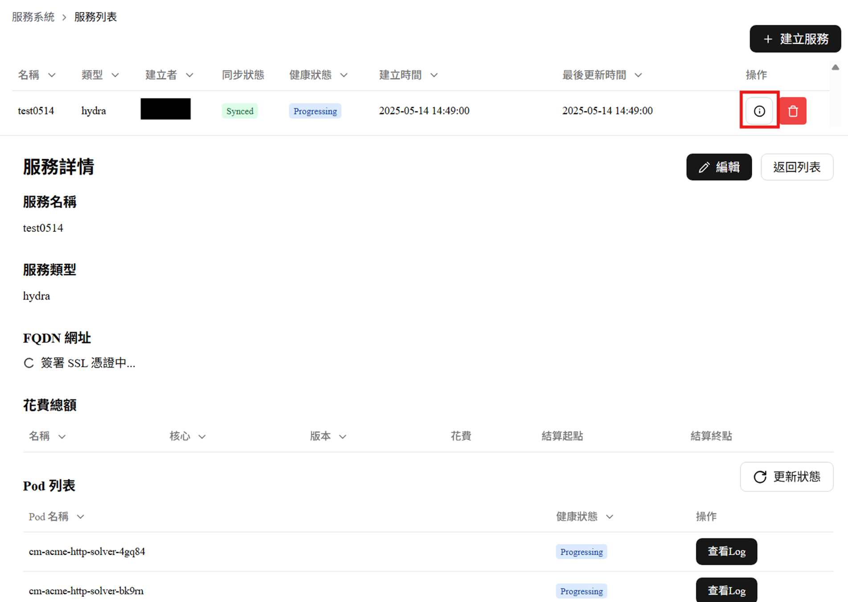The image size is (848, 602).
Task: Click 結算終點 column header
Action: tap(711, 436)
